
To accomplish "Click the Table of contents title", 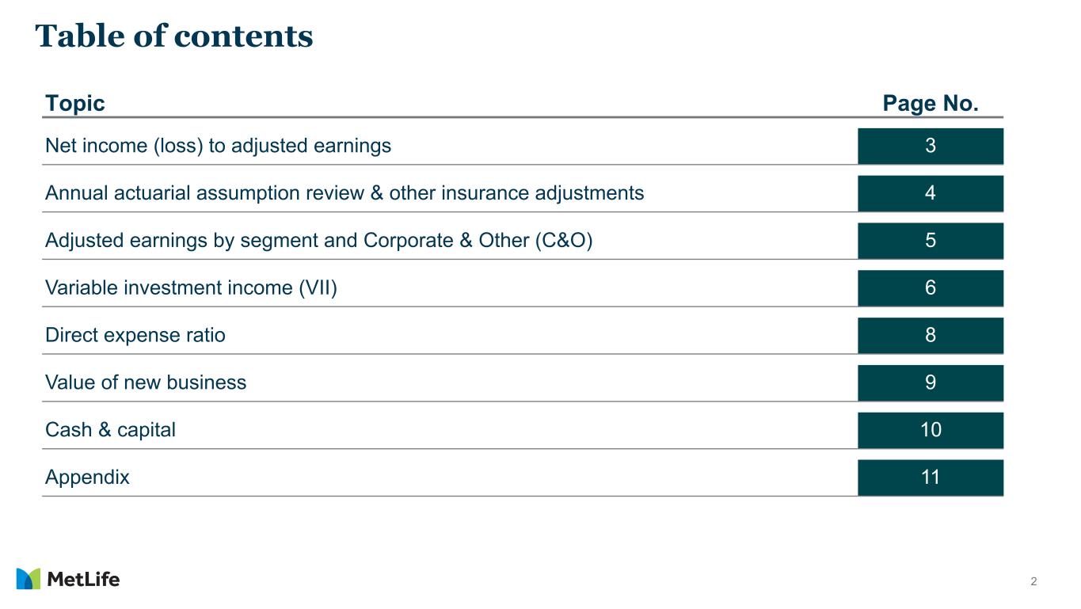I will click(174, 36).
